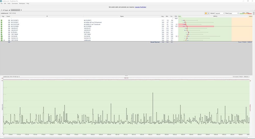Image resolution: width=255 pixels, height=139 pixels.
Task: Open the Workspace menu
Action: (22, 4)
